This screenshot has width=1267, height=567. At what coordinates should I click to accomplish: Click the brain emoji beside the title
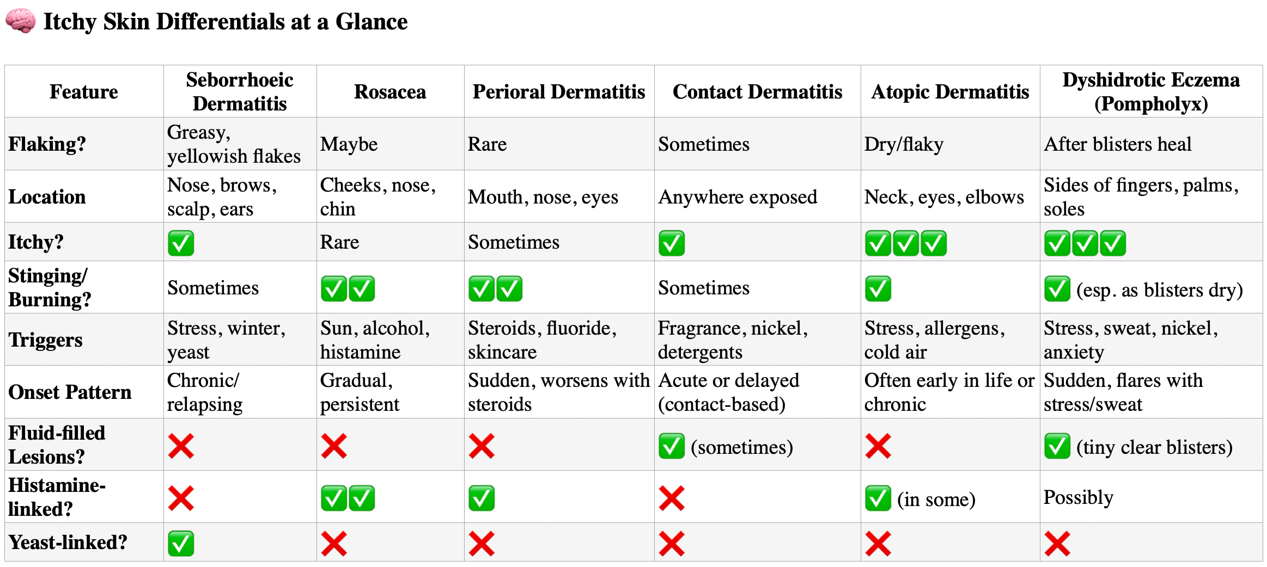pos(21,22)
